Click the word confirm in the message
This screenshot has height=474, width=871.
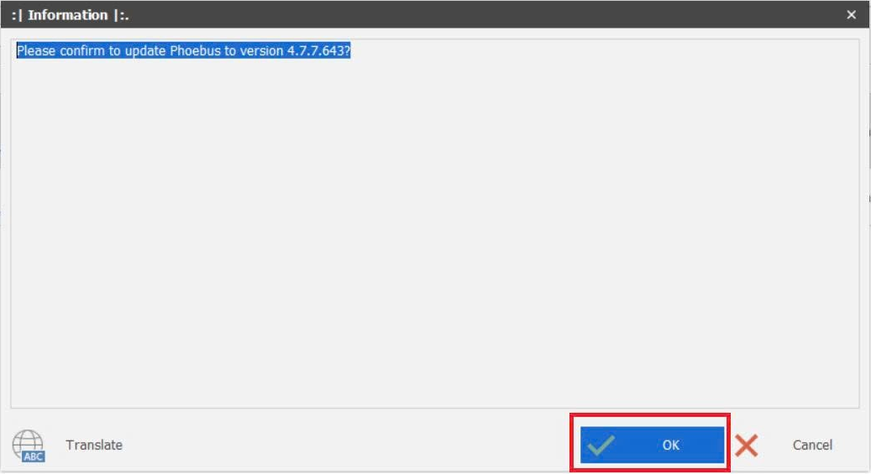82,50
